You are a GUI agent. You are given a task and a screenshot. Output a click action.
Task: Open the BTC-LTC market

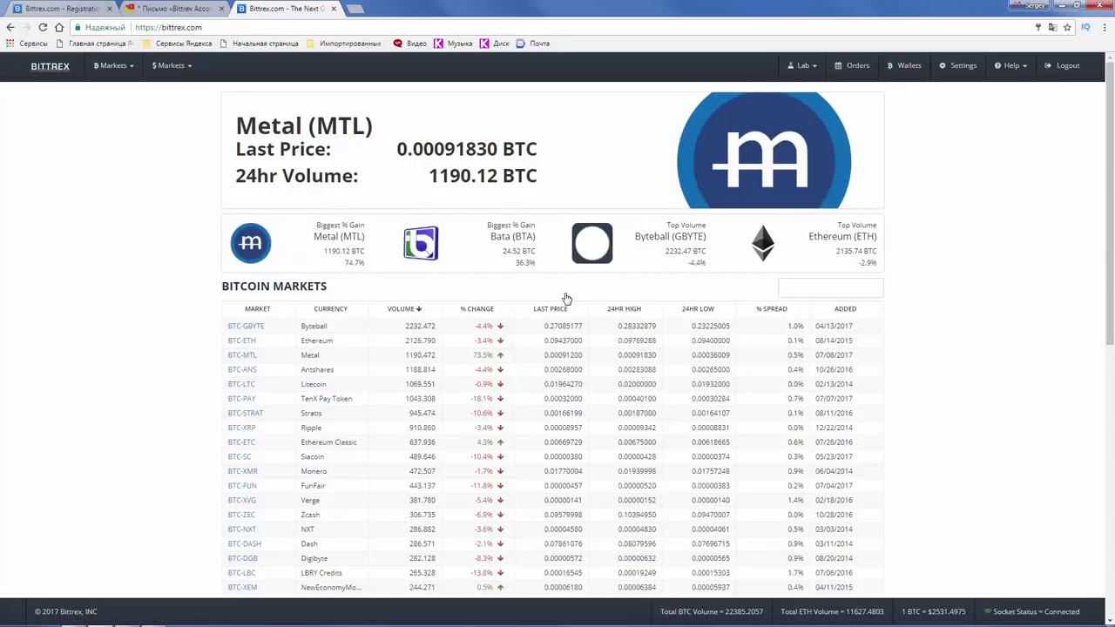241,384
